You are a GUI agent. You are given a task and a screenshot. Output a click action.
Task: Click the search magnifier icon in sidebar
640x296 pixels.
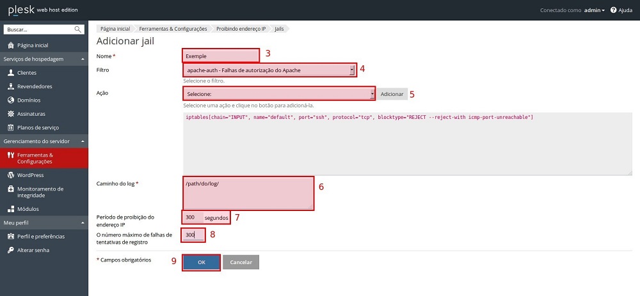(x=78, y=29)
